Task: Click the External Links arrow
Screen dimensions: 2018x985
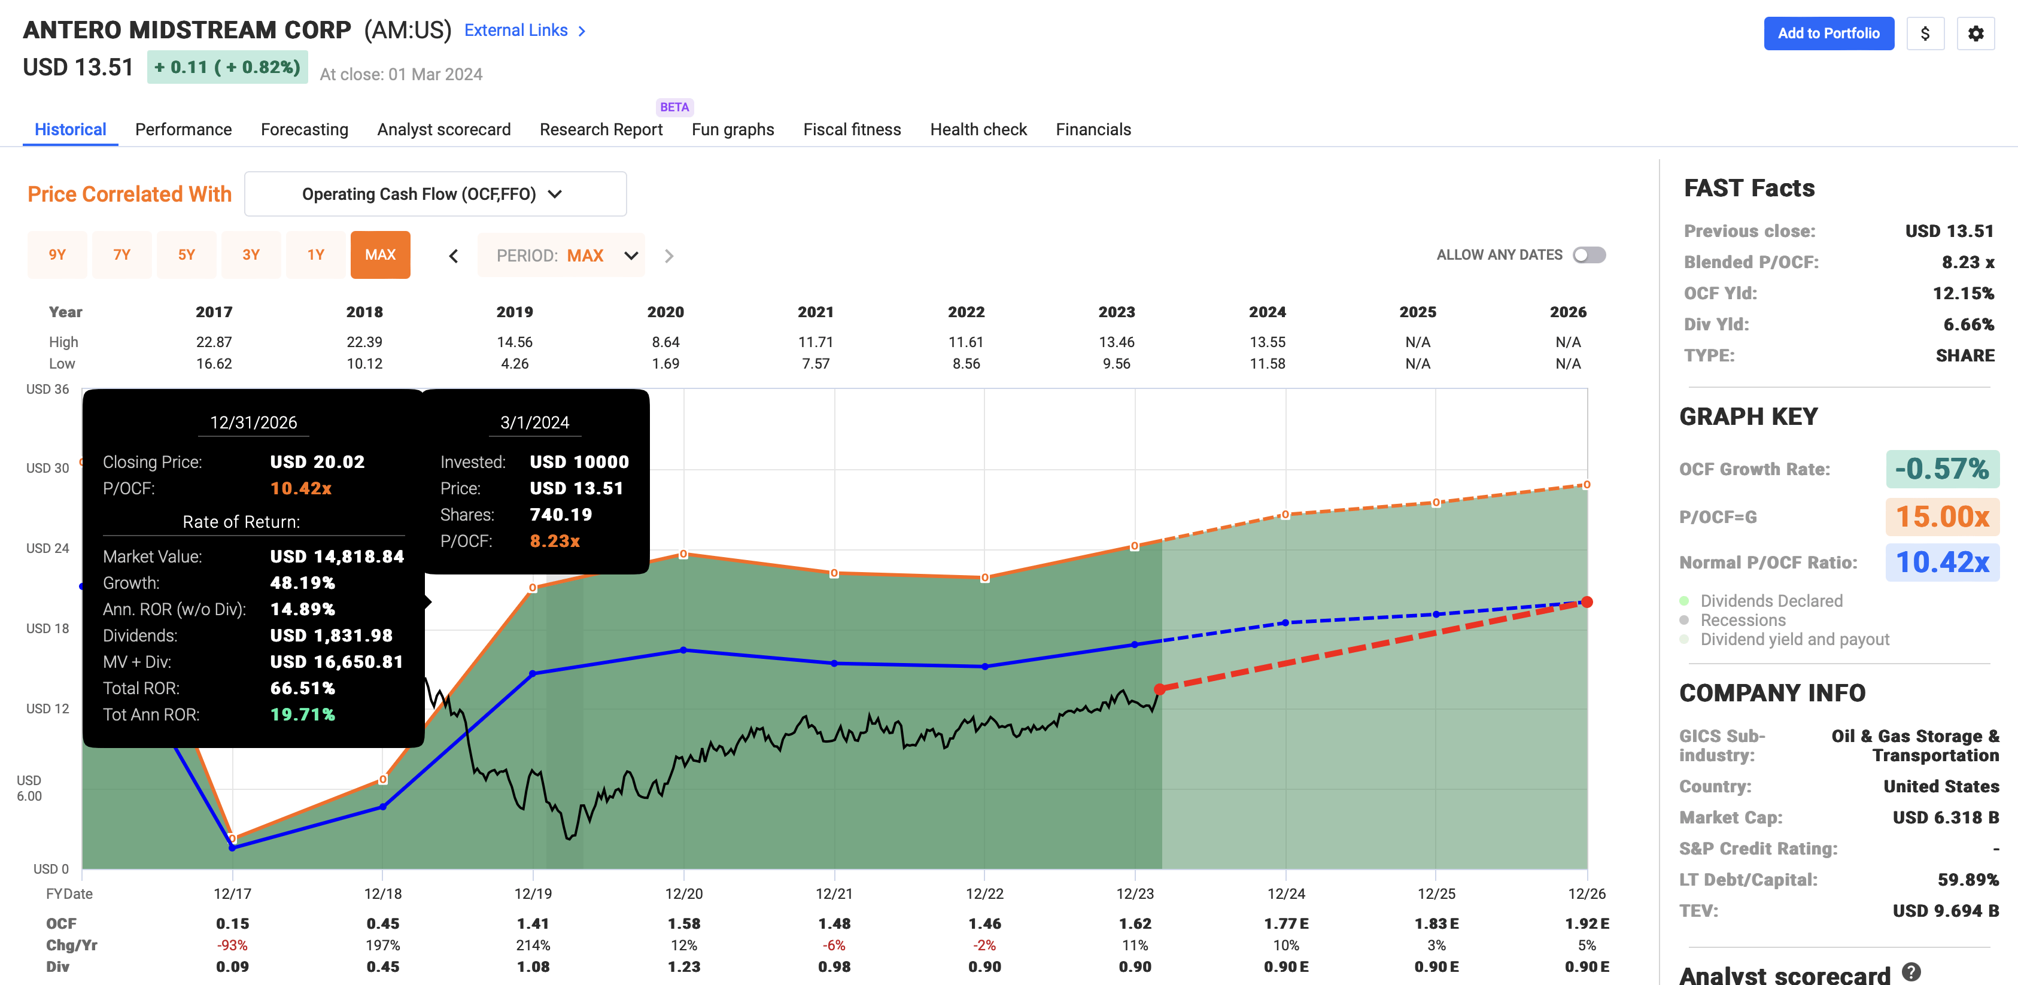Action: pyautogui.click(x=581, y=30)
